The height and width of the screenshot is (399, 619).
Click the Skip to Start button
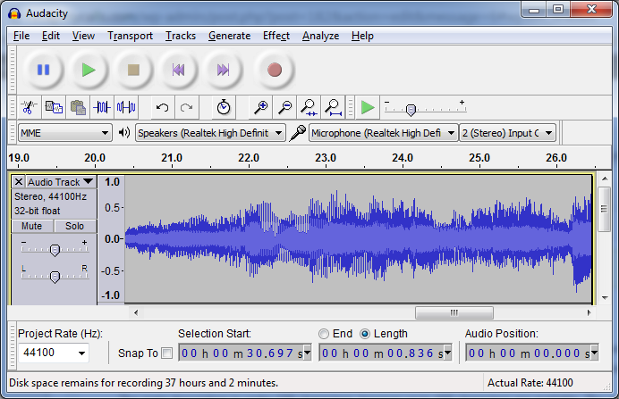pyautogui.click(x=179, y=70)
